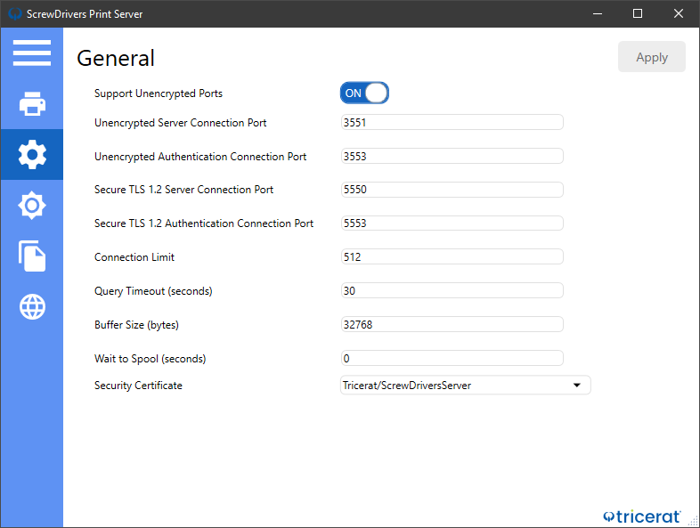Viewport: 700px width, 528px height.
Task: Edit the Buffer Size bytes field
Action: point(452,324)
